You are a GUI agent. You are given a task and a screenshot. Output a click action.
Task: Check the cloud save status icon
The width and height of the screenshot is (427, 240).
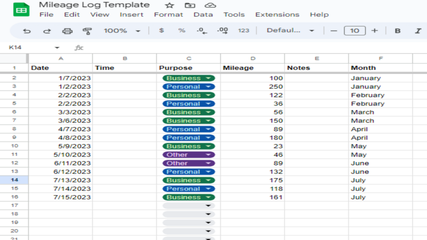pos(210,5)
